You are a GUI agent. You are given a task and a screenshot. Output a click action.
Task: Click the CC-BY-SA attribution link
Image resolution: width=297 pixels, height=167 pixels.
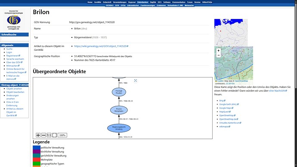[230, 83]
